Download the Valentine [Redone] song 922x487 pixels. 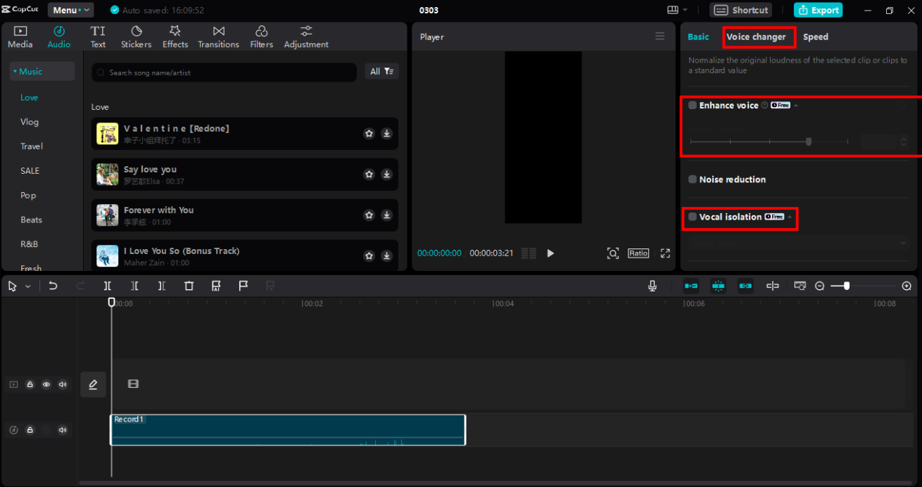click(x=386, y=134)
